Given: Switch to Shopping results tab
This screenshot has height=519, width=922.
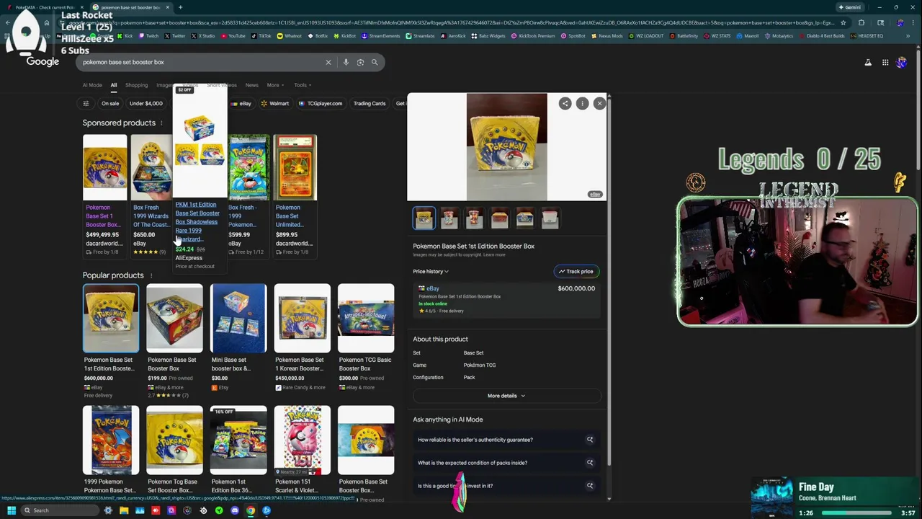Looking at the screenshot, I should pos(136,85).
